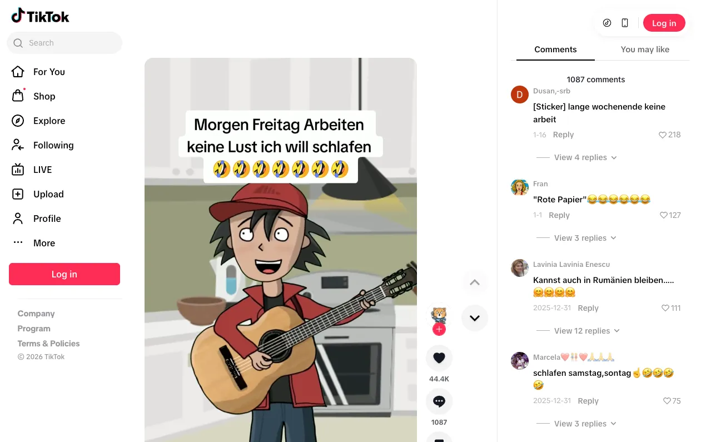Reply to Lavinia Lavinia Enescu's comment
The image size is (701, 442).
coord(588,308)
